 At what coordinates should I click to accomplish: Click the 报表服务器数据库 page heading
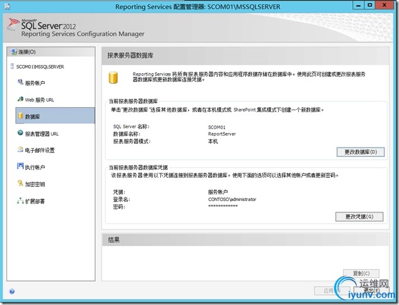[x=130, y=55]
